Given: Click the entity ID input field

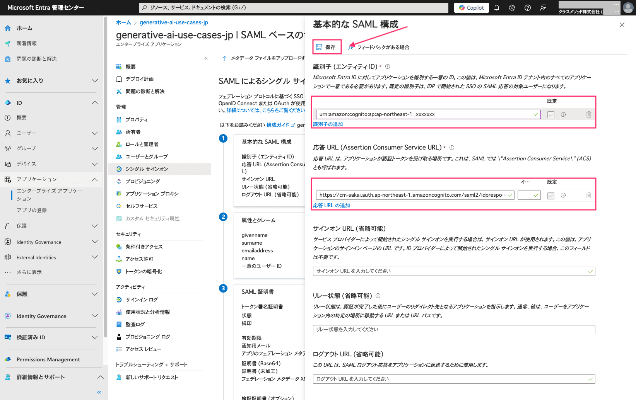Looking at the screenshot, I should coord(428,114).
